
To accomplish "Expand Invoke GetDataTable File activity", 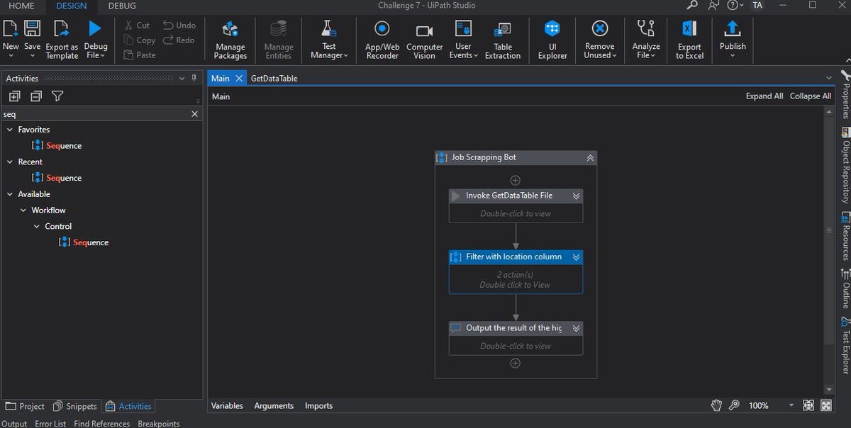I will pos(577,196).
